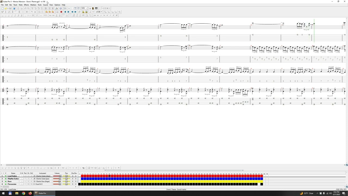Open the Markers menu
The image size is (348, 196).
(33, 5)
